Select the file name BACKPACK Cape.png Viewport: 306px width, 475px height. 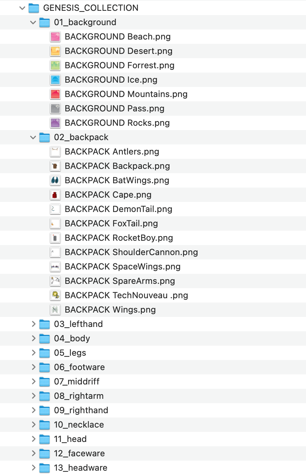click(108, 195)
